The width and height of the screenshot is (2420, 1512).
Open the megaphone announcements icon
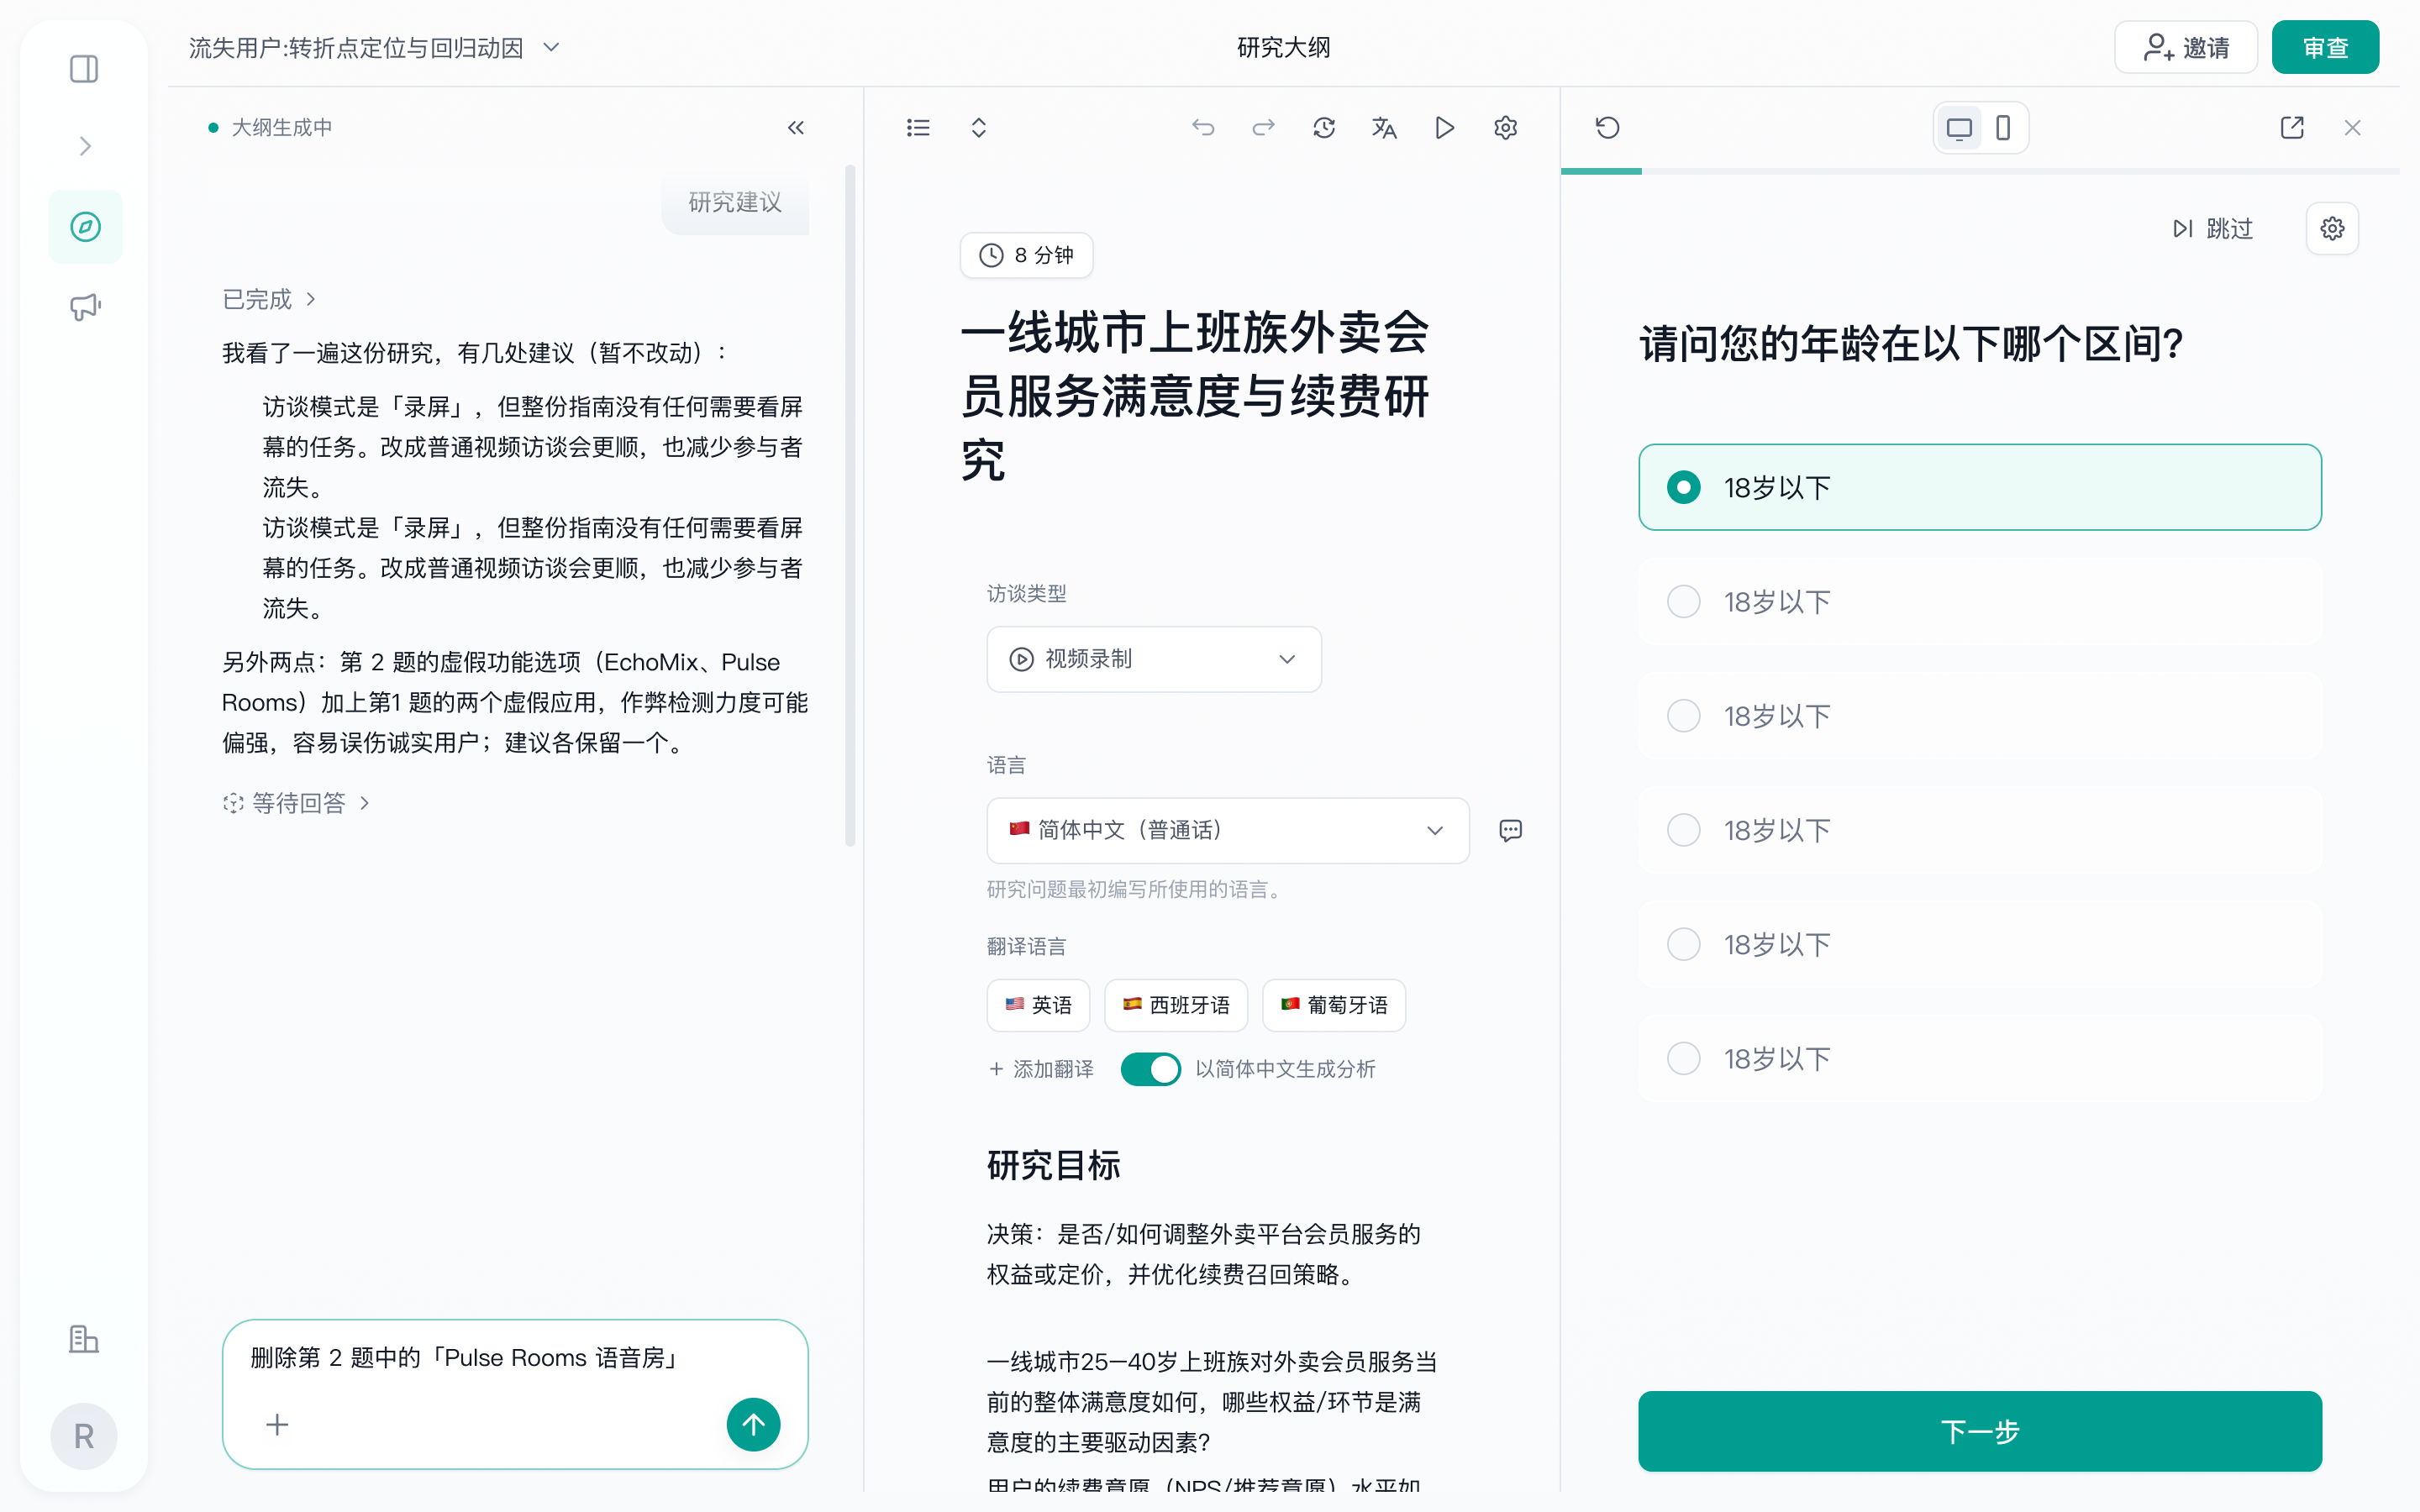click(x=85, y=307)
